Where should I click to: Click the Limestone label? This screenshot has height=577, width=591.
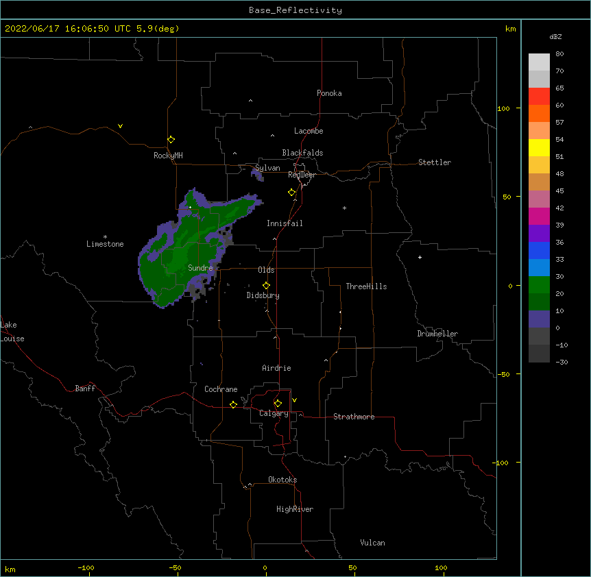(x=105, y=244)
